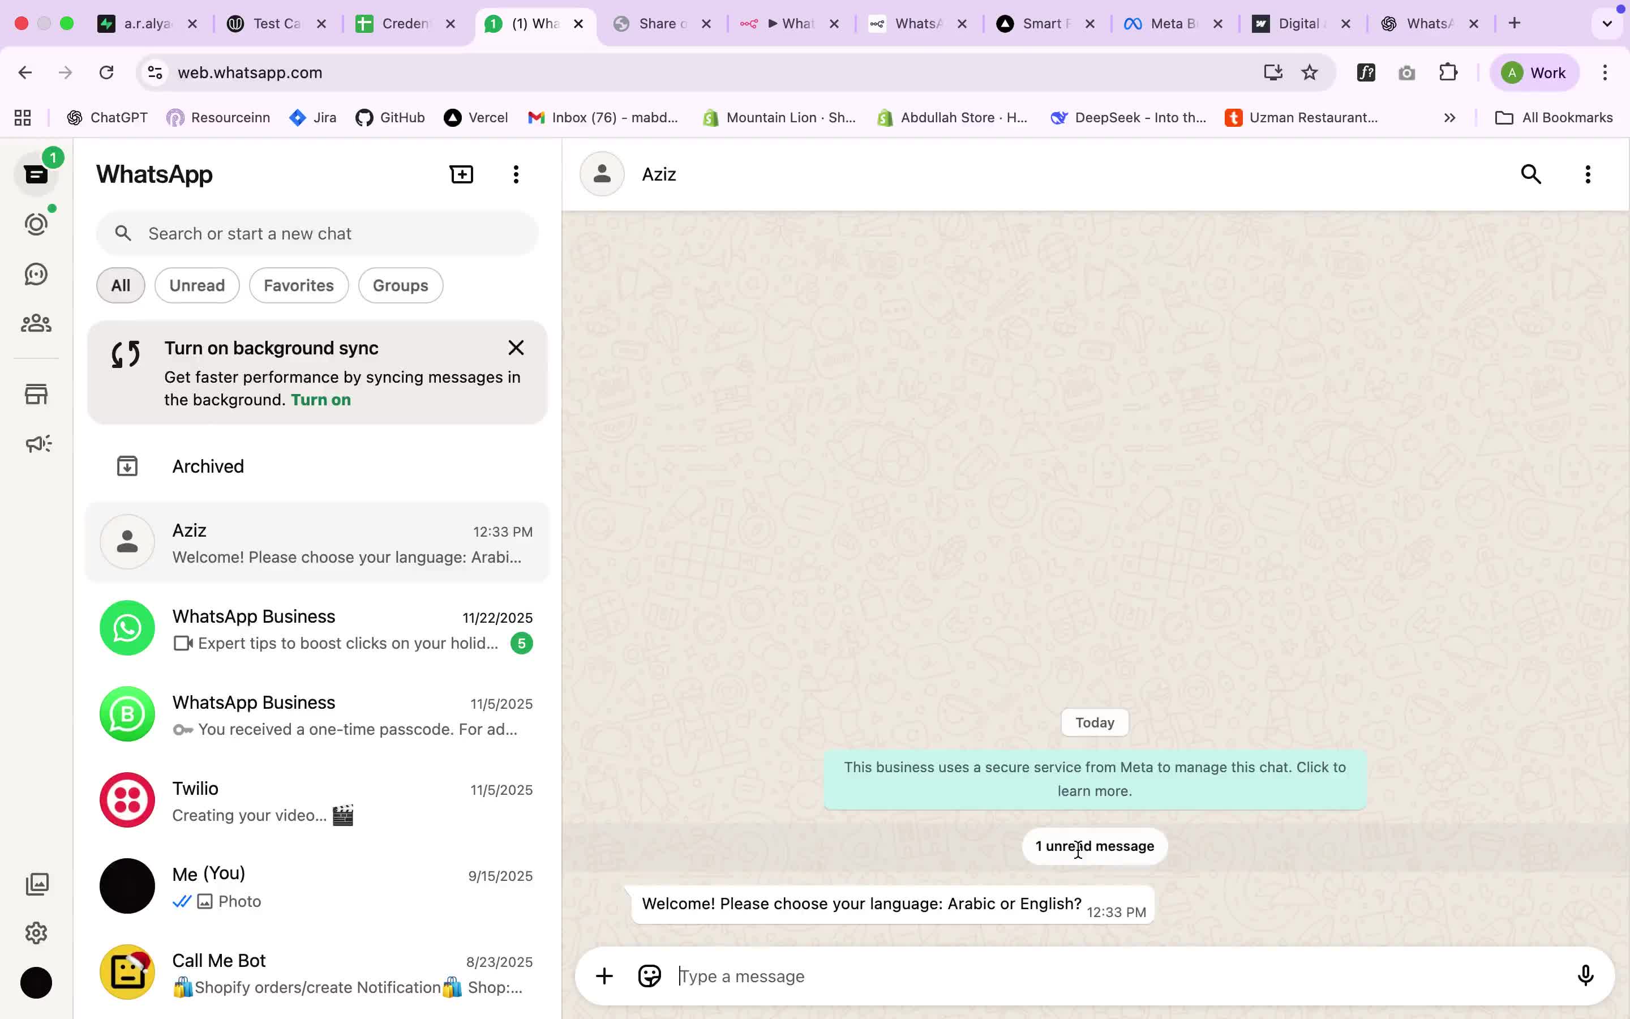Viewport: 1630px width, 1019px height.
Task: Open the Twilio chat
Action: [x=318, y=800]
